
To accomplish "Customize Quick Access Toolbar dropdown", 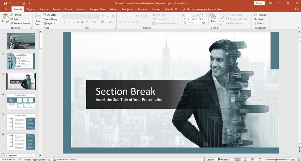I will click(29, 3).
